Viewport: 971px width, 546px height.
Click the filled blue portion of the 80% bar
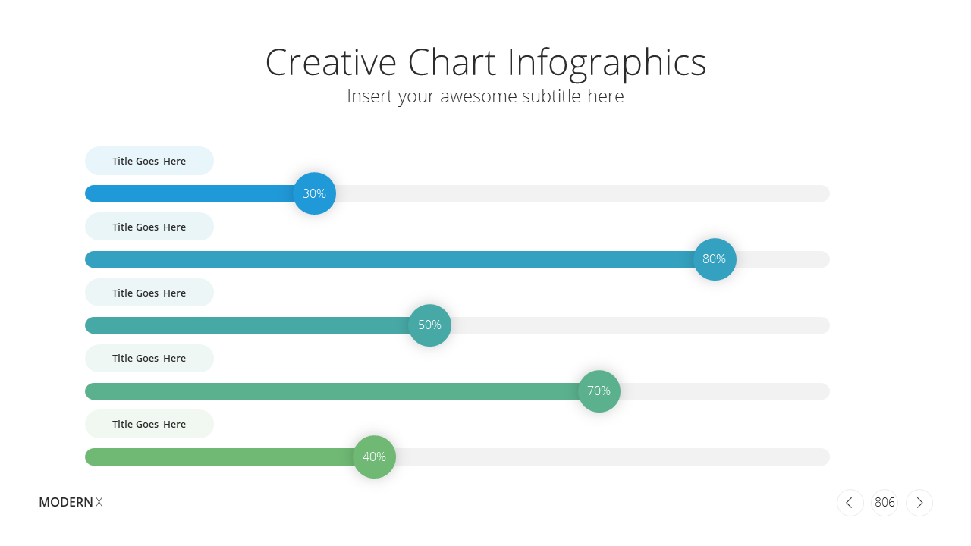(390, 259)
